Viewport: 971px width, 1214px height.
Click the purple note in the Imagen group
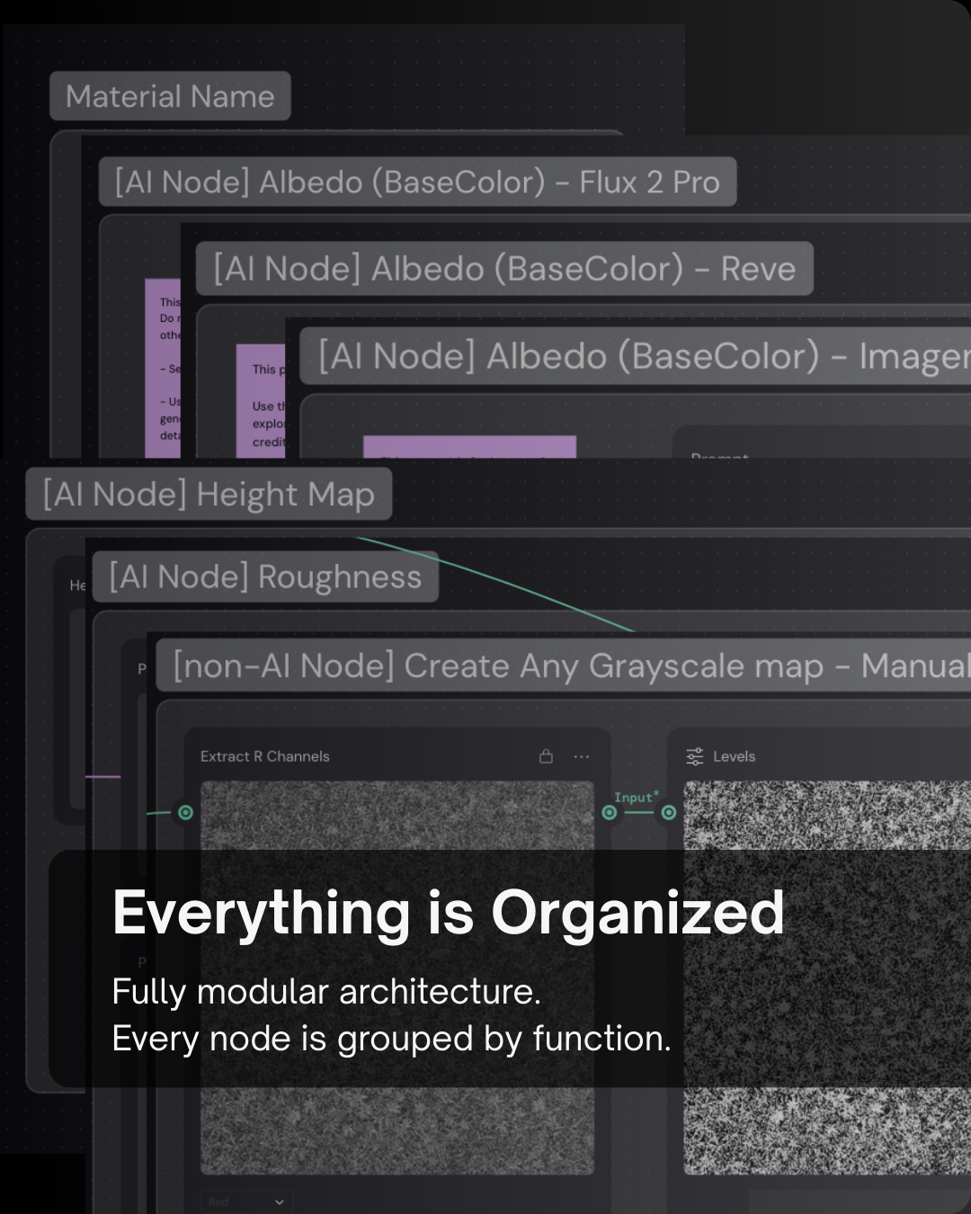(469, 447)
